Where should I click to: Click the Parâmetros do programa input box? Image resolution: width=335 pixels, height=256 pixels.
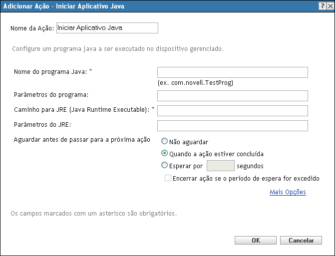[x=232, y=95]
